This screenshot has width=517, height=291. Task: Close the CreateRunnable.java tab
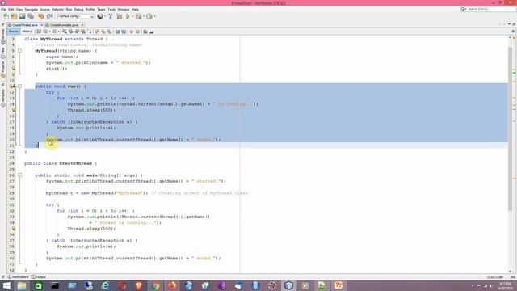(x=82, y=25)
